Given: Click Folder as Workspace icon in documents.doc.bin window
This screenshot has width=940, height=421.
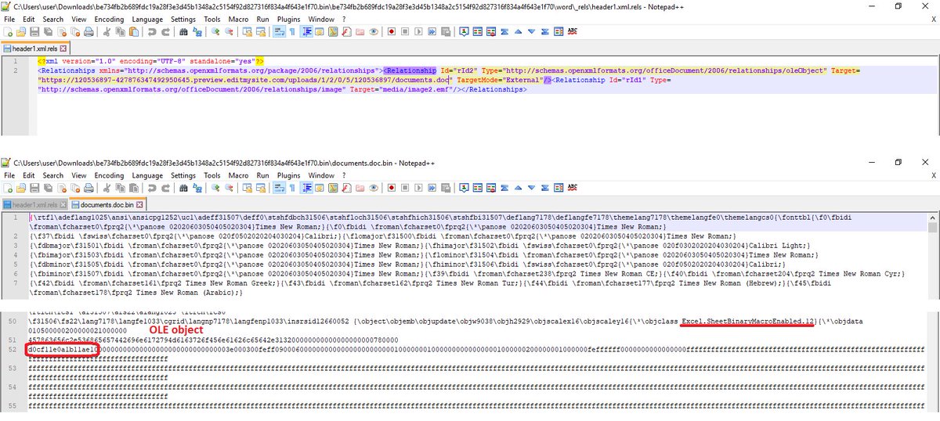Looking at the screenshot, I should (360, 187).
